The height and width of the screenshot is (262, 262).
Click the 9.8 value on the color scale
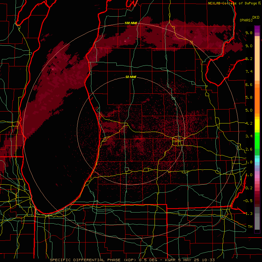pos(249,33)
